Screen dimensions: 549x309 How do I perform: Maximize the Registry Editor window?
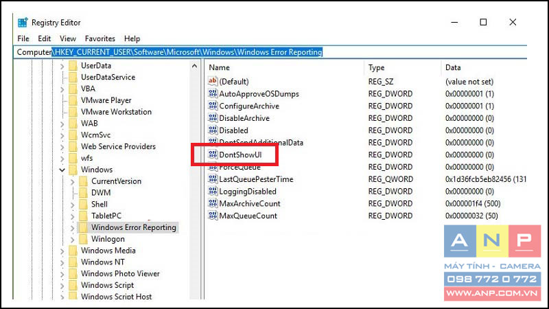(x=483, y=22)
